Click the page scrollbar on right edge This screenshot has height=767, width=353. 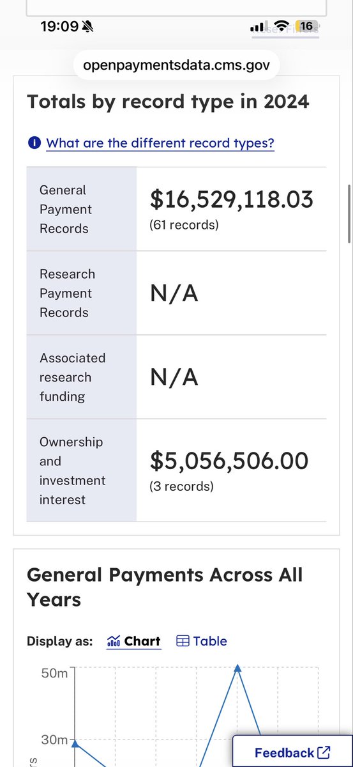pos(349,214)
